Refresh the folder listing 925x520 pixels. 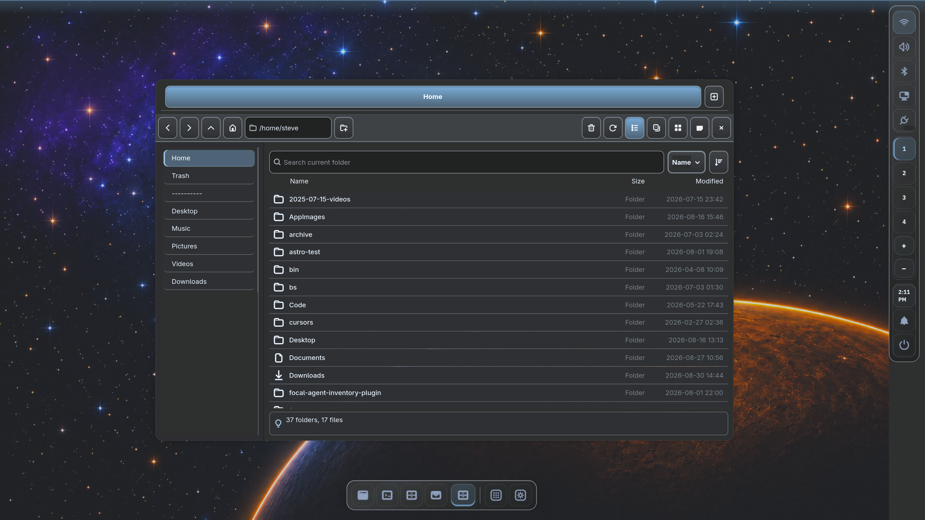coord(613,128)
